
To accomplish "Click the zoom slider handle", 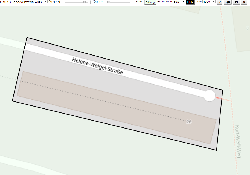I will 84,2.
